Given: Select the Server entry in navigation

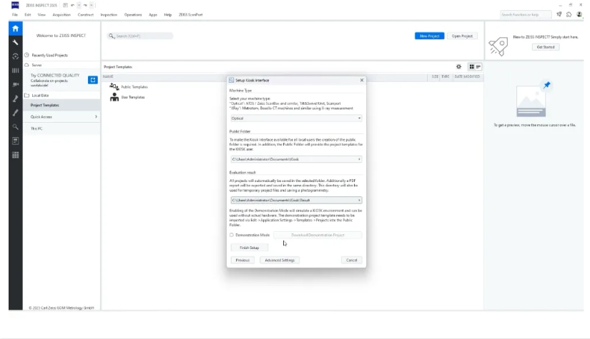Looking at the screenshot, I should pyautogui.click(x=37, y=65).
